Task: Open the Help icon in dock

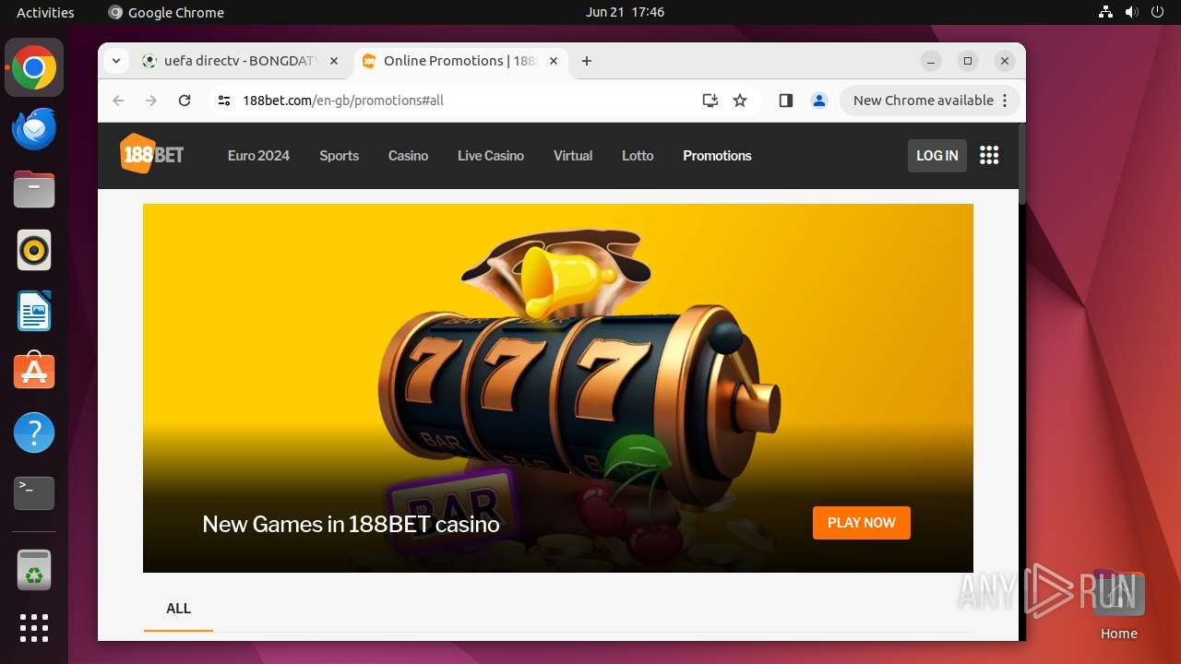Action: point(34,433)
